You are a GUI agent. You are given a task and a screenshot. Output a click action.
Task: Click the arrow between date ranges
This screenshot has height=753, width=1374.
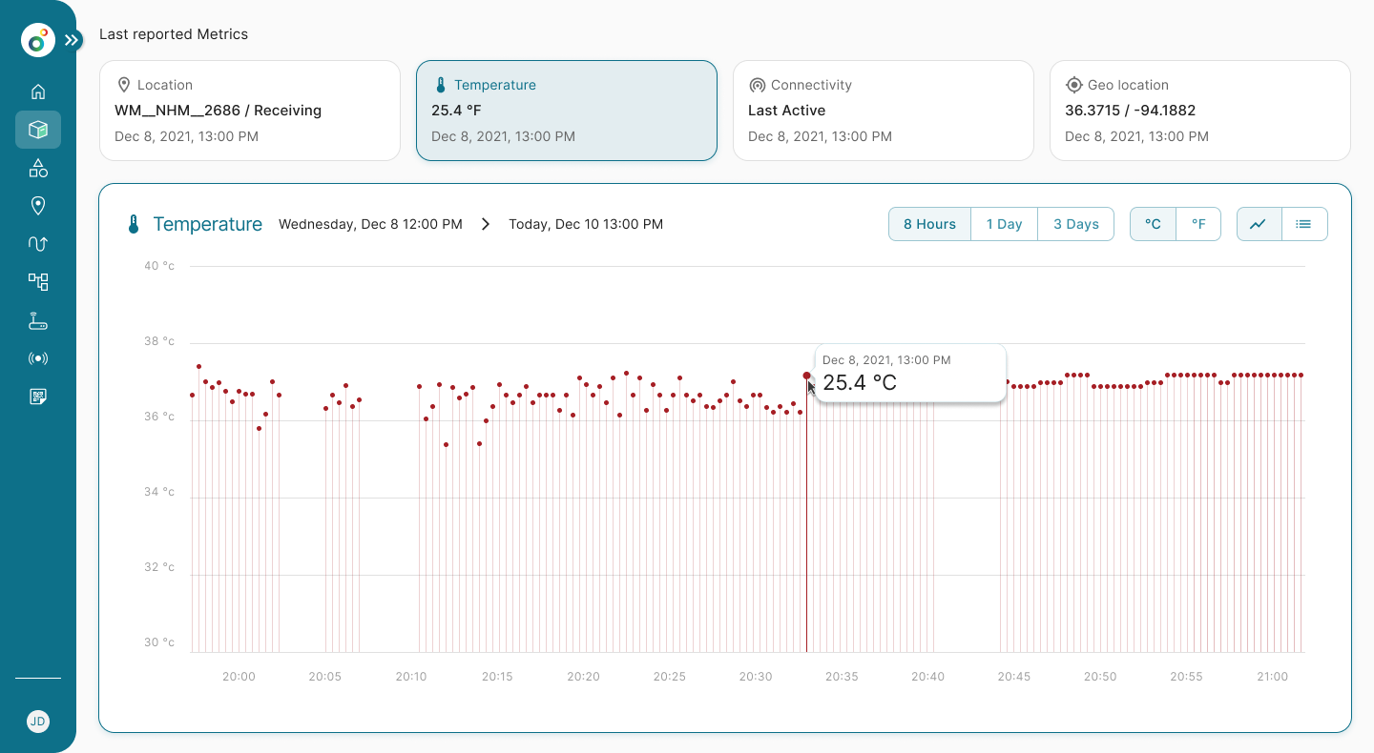pyautogui.click(x=486, y=224)
